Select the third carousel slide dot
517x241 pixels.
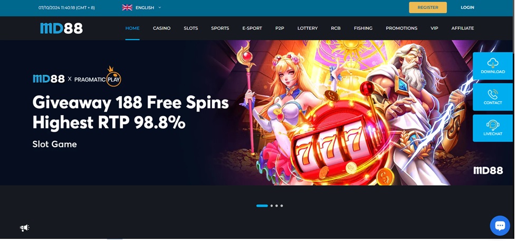276,206
